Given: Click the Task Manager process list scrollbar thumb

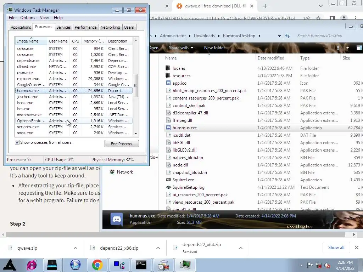Looking at the screenshot, I should tap(136, 85).
